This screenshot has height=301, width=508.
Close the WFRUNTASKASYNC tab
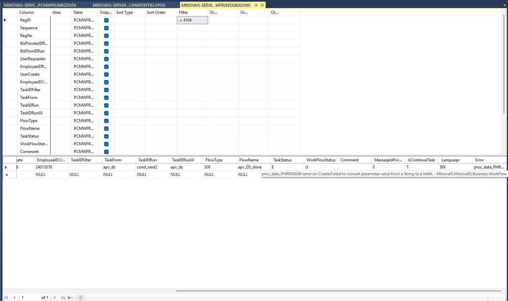coord(262,5)
